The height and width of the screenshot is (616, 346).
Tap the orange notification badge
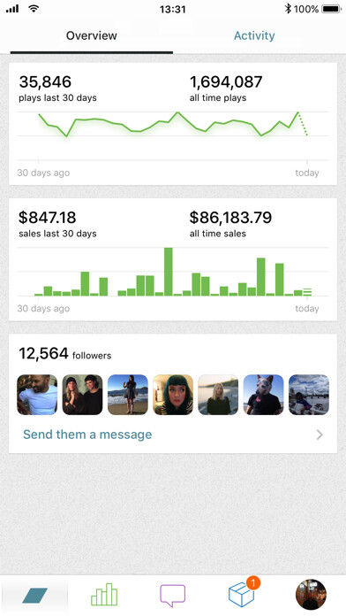coord(253,582)
